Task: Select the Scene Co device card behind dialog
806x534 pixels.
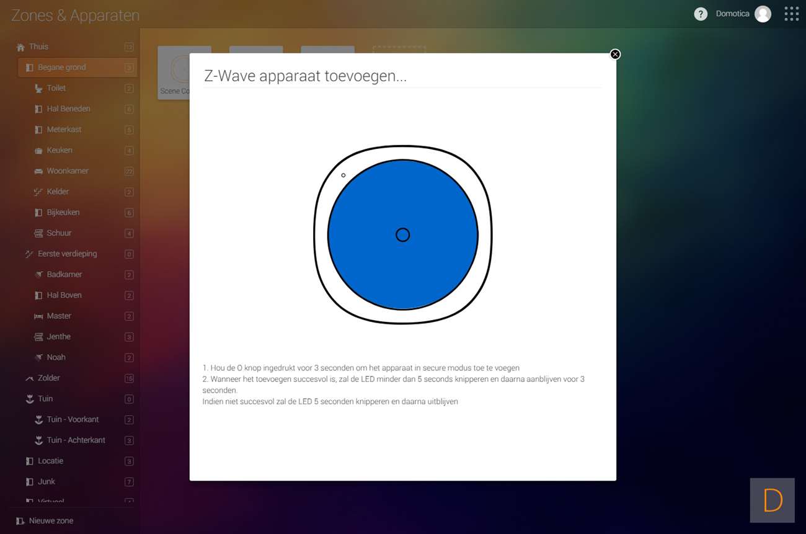Action: click(x=174, y=73)
